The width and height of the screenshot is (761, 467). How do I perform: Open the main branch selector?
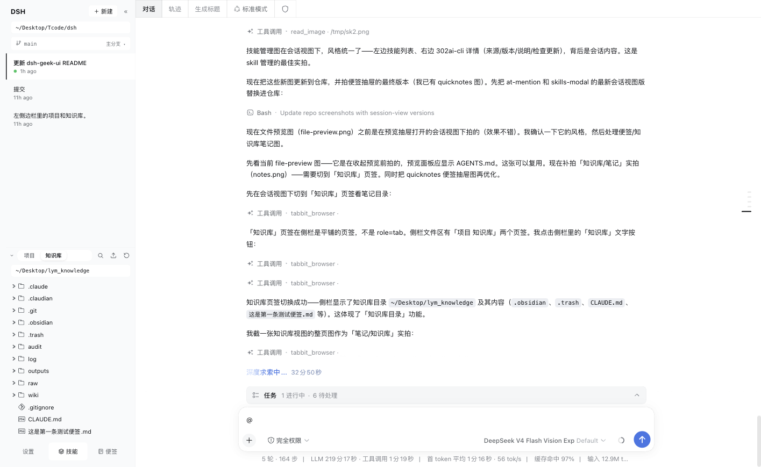70,44
